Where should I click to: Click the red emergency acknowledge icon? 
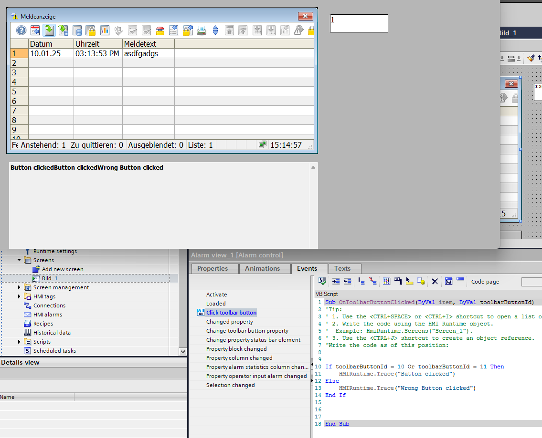point(160,31)
